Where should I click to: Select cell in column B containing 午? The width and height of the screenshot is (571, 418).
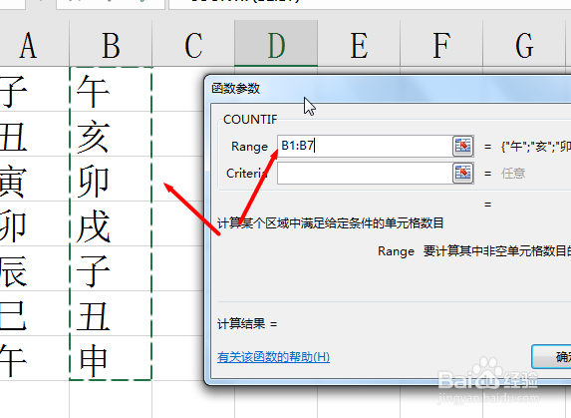[111, 89]
